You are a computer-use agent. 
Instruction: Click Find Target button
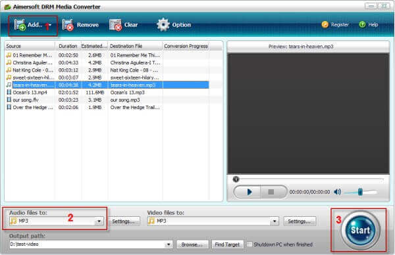[x=228, y=244]
